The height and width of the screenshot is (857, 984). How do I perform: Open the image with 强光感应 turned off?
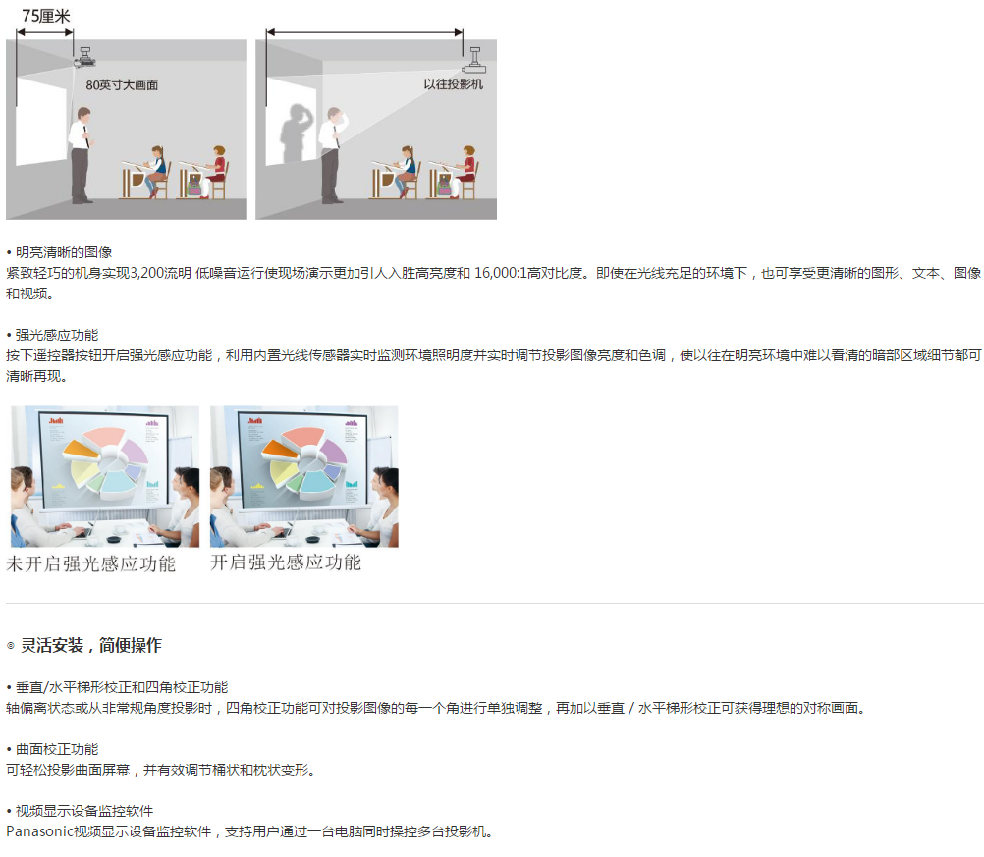tap(105, 476)
